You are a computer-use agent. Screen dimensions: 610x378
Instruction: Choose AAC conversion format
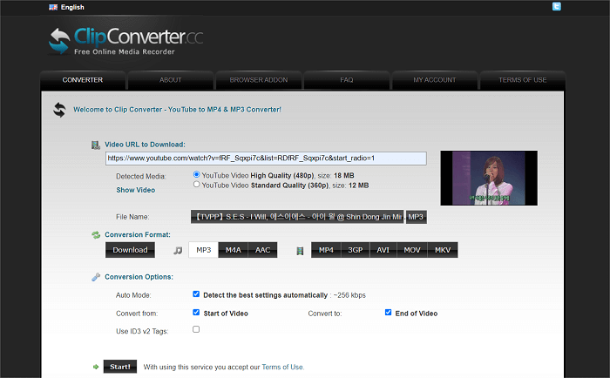click(262, 250)
